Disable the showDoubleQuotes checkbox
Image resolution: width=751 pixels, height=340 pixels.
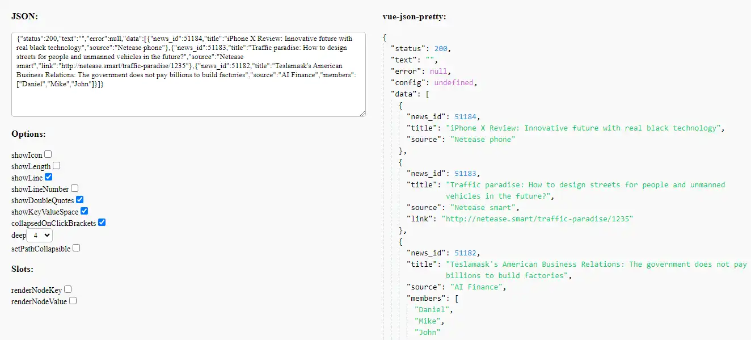80,200
